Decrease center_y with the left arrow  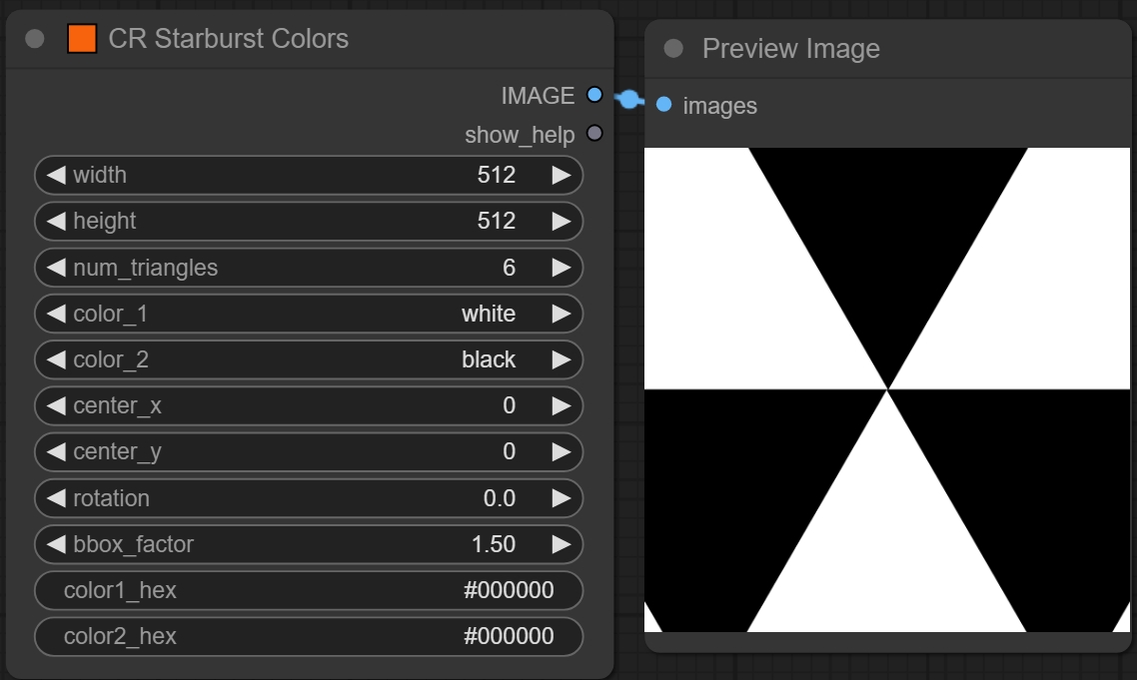56,451
